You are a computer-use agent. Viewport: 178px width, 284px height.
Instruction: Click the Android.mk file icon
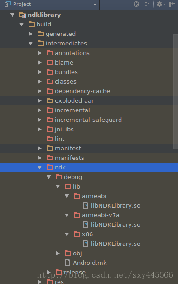pyautogui.click(x=67, y=263)
